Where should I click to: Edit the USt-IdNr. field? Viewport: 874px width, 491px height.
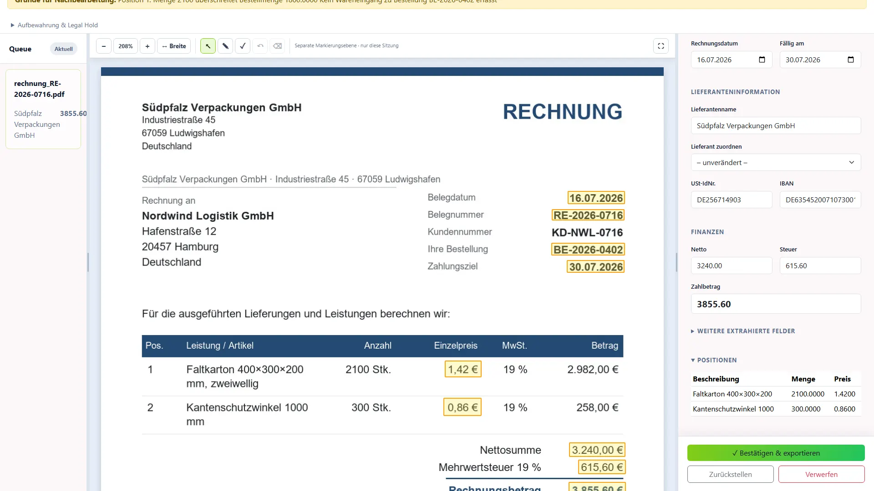(x=732, y=200)
